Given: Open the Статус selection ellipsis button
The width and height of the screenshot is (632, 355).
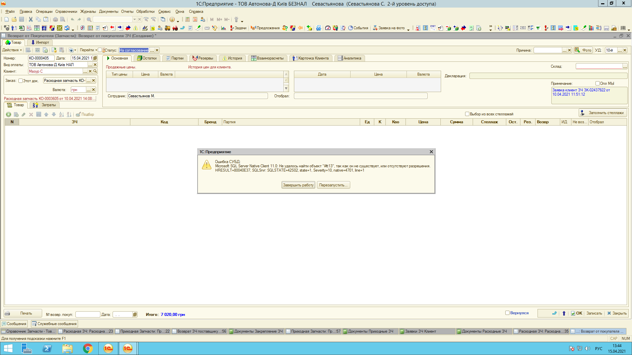Looking at the screenshot, I should tap(152, 50).
